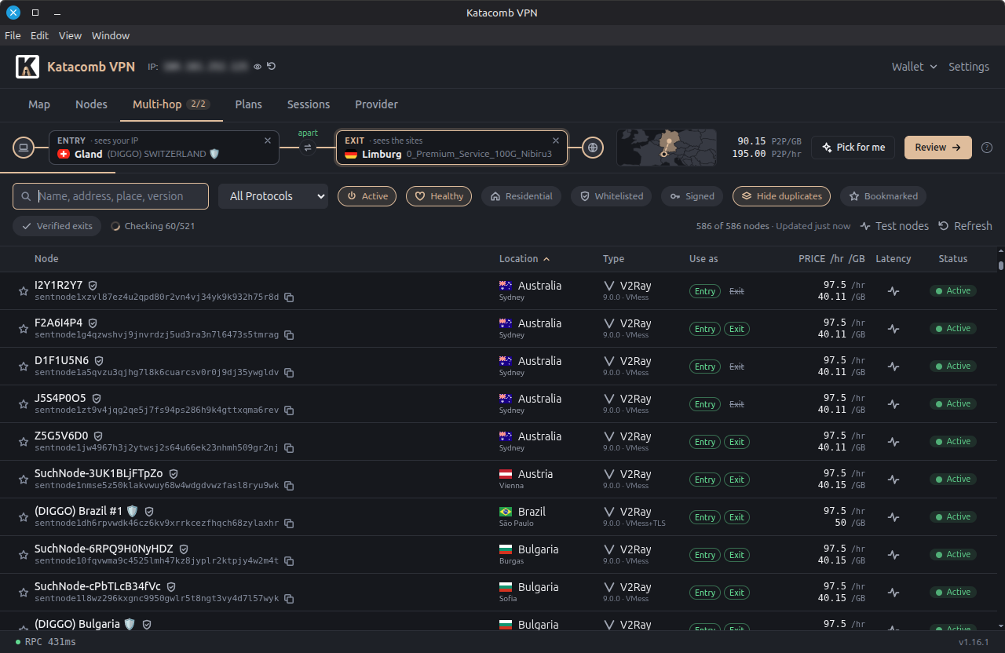Expand the Wallet dropdown
The height and width of the screenshot is (653, 1005).
tap(914, 67)
